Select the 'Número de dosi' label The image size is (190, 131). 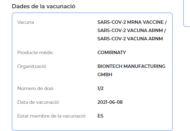(35, 88)
